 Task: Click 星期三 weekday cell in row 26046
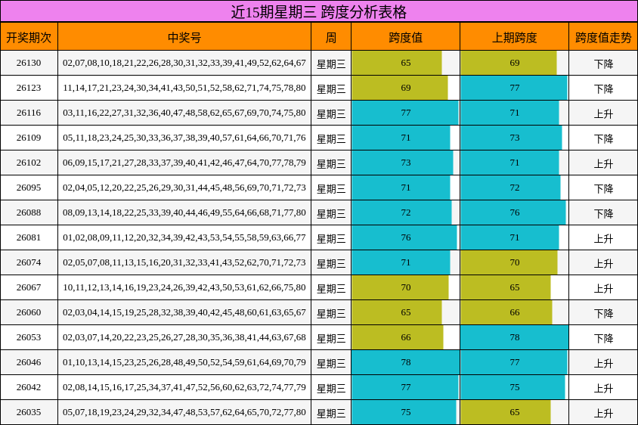[331, 364]
